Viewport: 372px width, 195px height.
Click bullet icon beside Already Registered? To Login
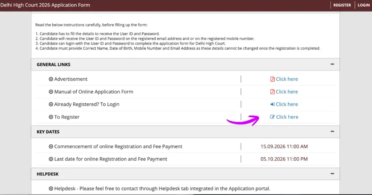click(x=51, y=104)
